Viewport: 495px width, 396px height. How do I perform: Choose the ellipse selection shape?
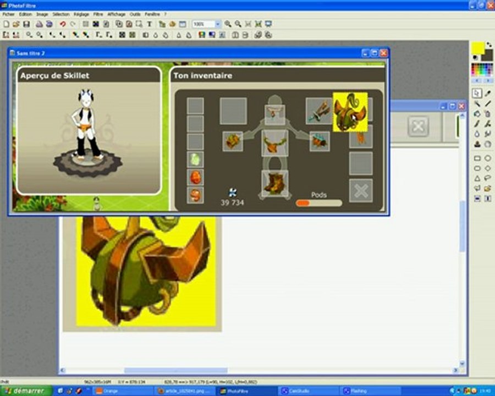tap(488, 158)
